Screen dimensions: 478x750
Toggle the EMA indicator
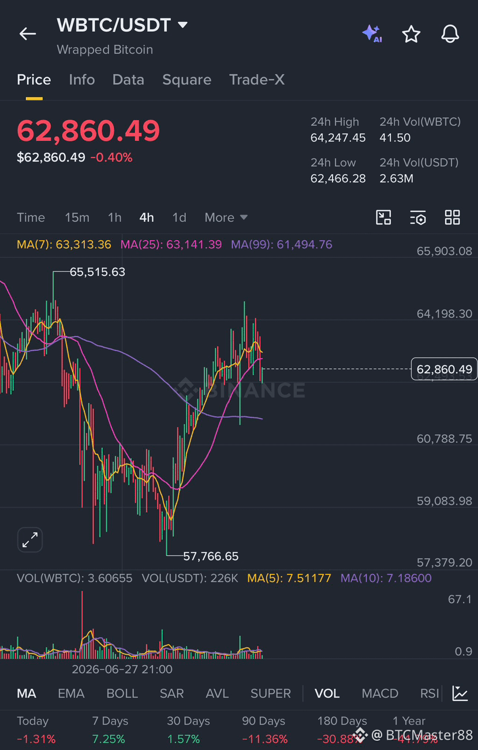pos(71,693)
